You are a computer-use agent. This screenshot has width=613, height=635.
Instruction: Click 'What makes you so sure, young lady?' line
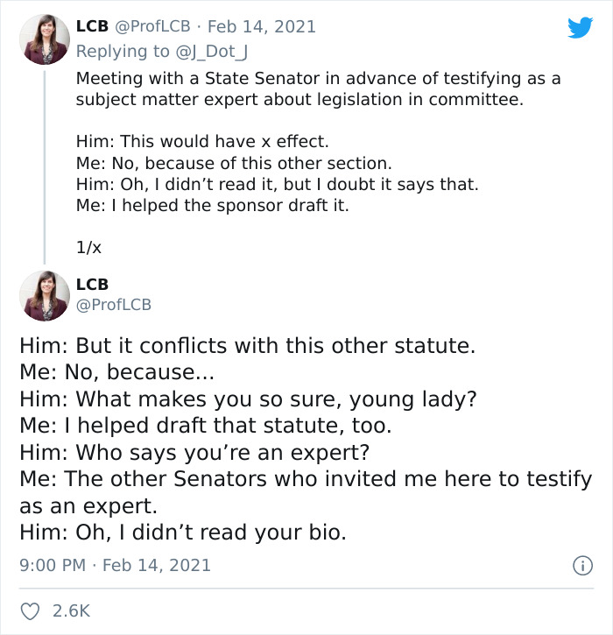247,399
